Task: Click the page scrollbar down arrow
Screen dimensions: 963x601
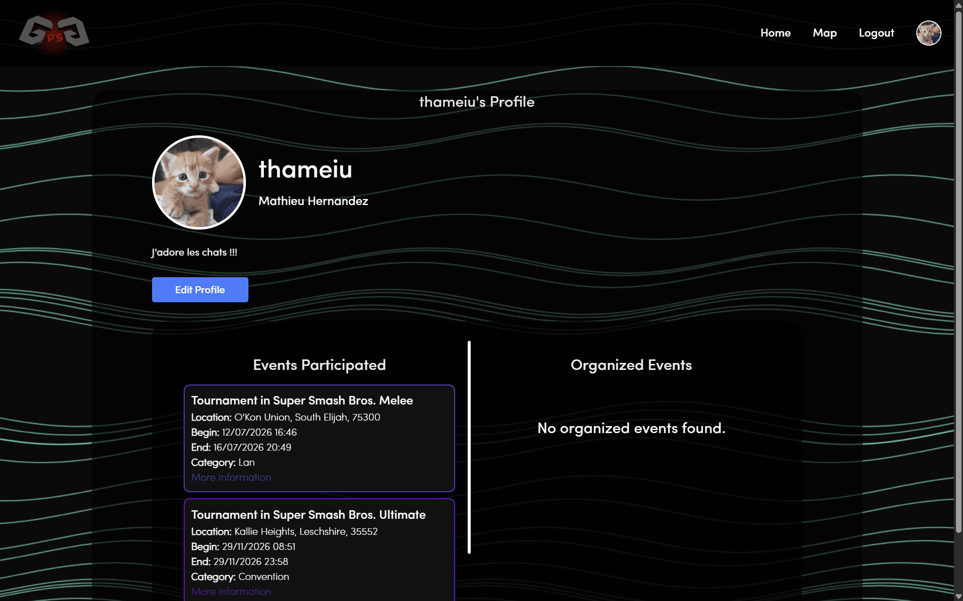Action: (958, 596)
